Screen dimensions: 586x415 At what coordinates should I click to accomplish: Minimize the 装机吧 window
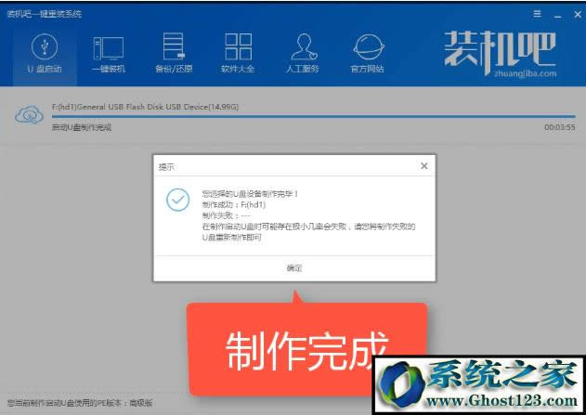(x=557, y=15)
